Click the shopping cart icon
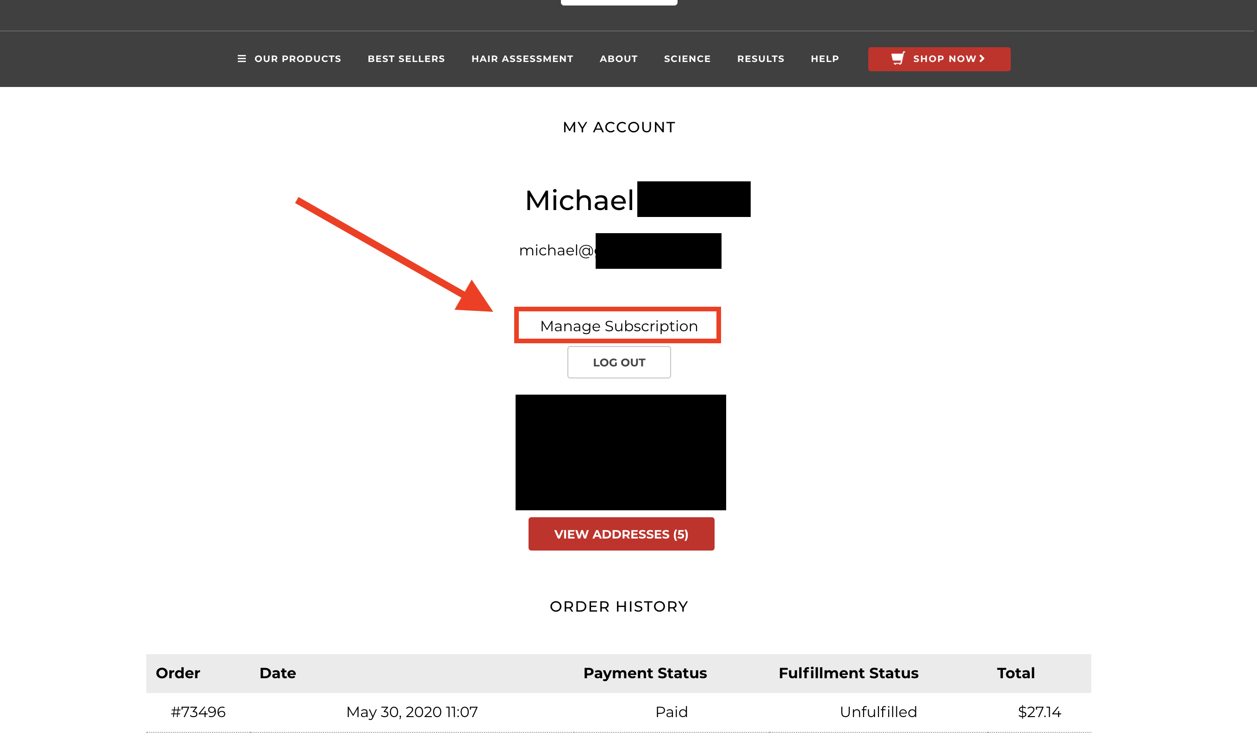The image size is (1257, 743). (897, 58)
